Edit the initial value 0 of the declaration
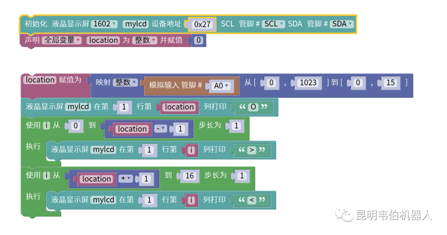Image resolution: width=447 pixels, height=235 pixels. [199, 40]
